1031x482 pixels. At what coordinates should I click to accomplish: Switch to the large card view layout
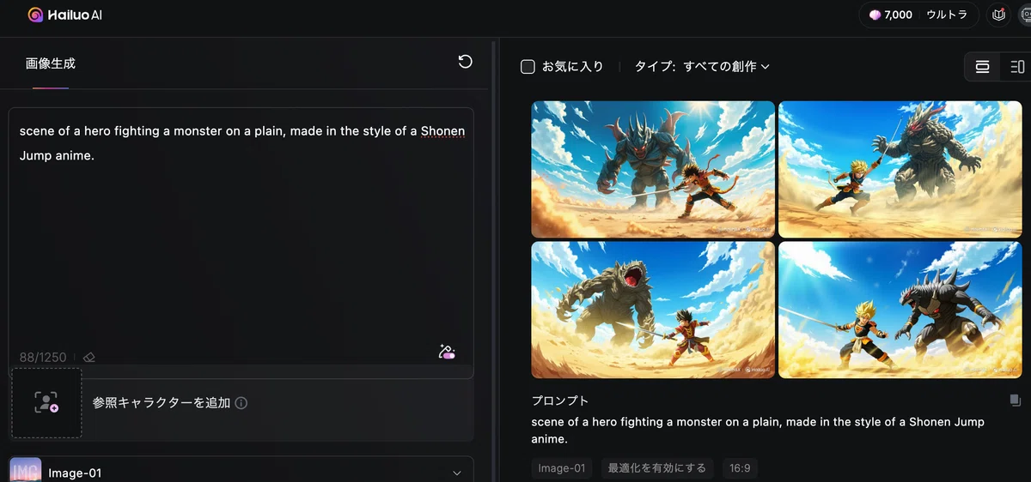(x=983, y=66)
